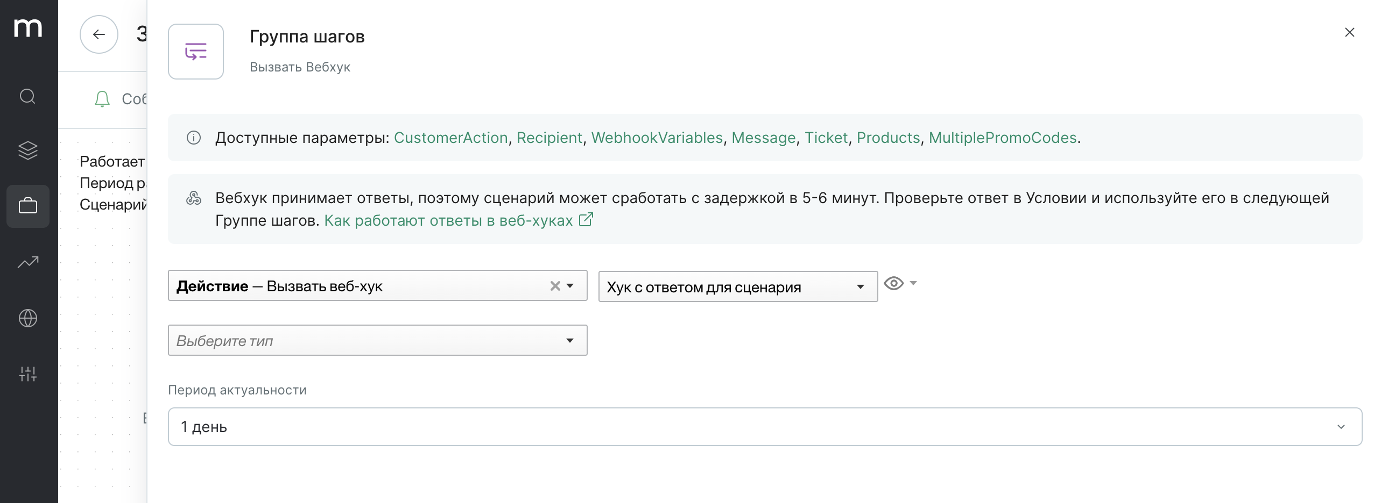Open the Период актуальности 1 день dropdown

click(765, 427)
